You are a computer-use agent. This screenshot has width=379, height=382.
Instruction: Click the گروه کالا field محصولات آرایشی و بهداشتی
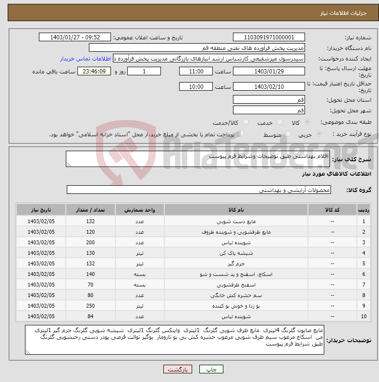coord(199,190)
